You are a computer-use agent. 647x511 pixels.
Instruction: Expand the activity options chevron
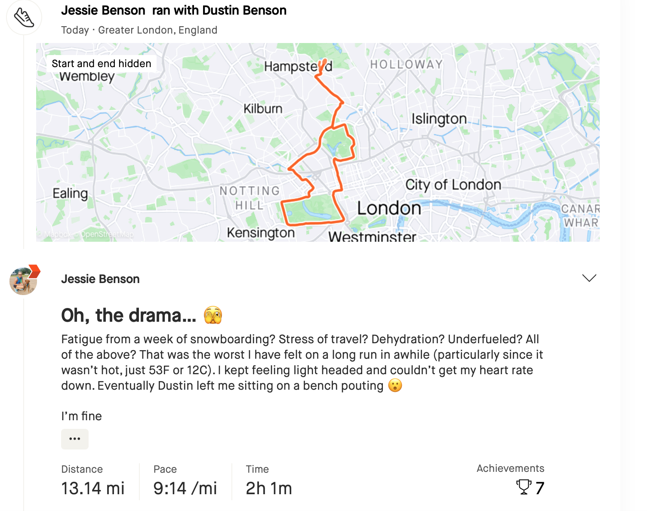[589, 278]
